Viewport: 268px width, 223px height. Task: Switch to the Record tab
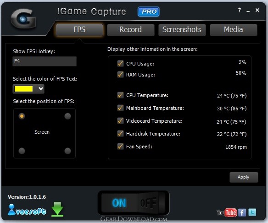pyautogui.click(x=131, y=30)
